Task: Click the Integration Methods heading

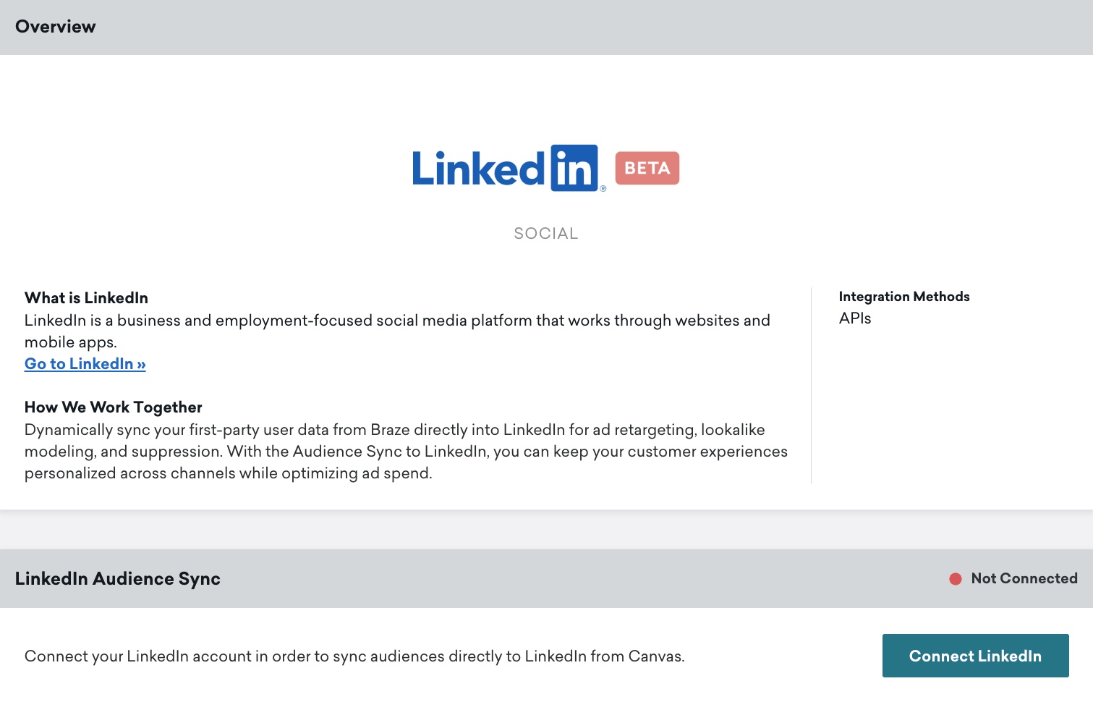Action: point(903,296)
